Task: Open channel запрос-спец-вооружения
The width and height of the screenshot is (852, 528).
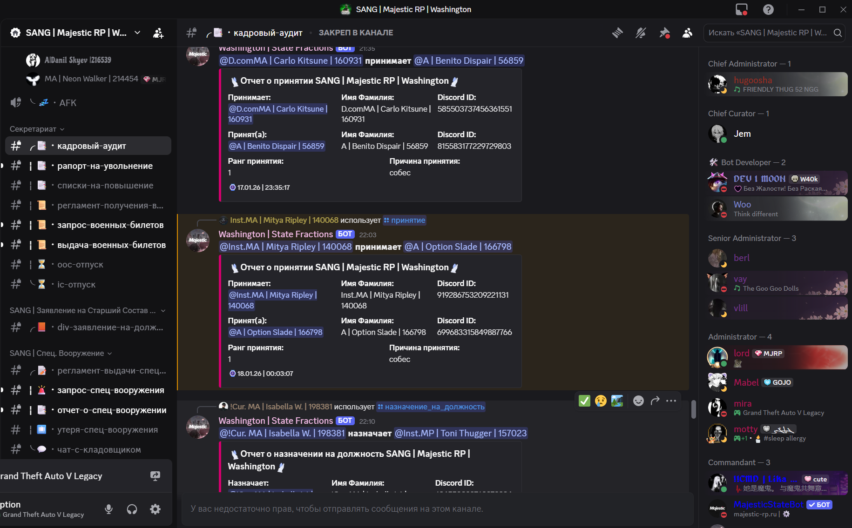Action: click(88, 390)
